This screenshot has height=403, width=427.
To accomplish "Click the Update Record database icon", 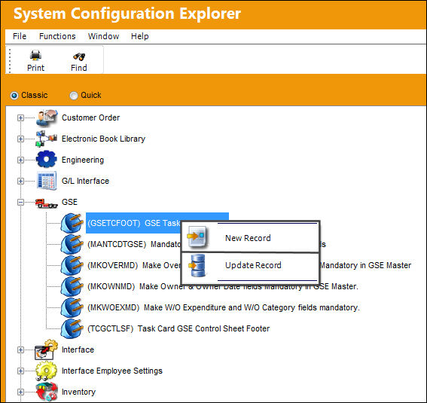I will [x=197, y=265].
